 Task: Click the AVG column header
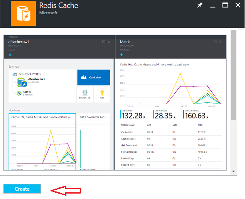149,125
